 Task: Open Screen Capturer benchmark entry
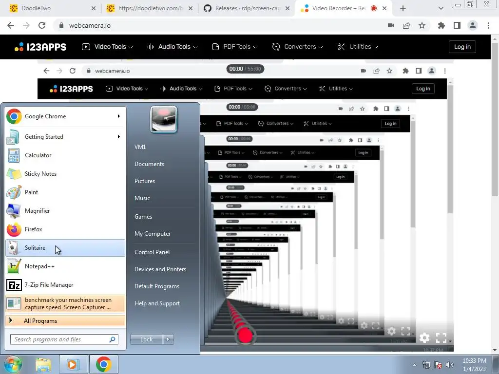65,303
